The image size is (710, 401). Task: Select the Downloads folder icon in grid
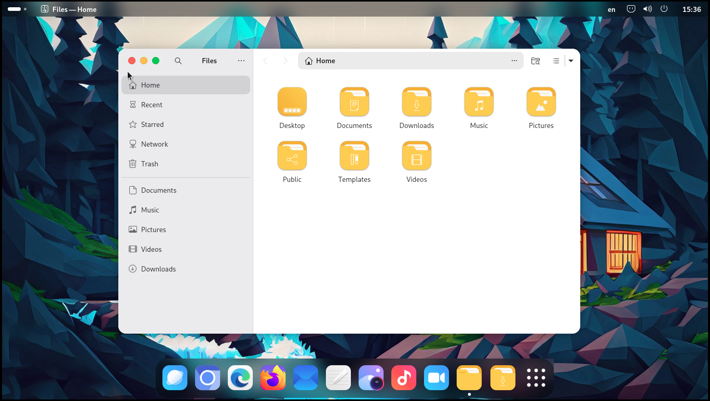[x=417, y=102]
